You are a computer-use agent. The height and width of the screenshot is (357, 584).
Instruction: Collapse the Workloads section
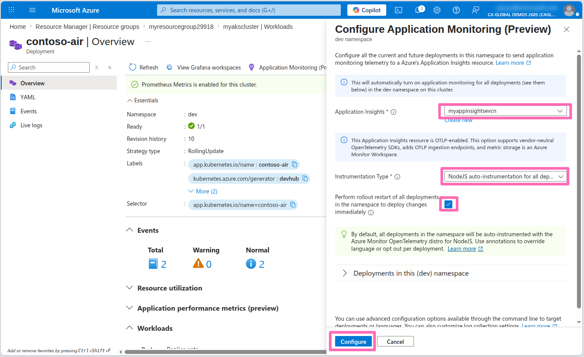[150, 328]
